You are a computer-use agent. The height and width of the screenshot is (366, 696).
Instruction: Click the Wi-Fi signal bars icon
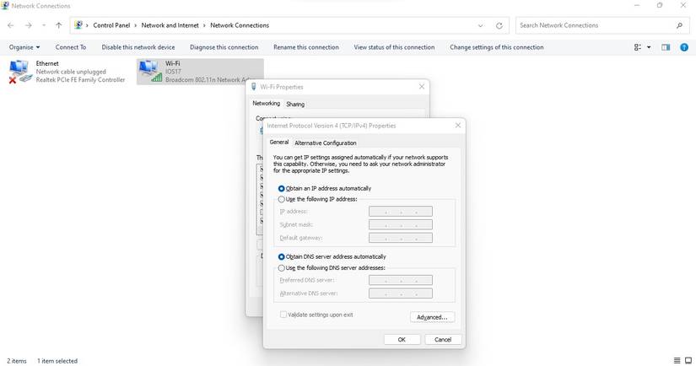pyautogui.click(x=157, y=78)
